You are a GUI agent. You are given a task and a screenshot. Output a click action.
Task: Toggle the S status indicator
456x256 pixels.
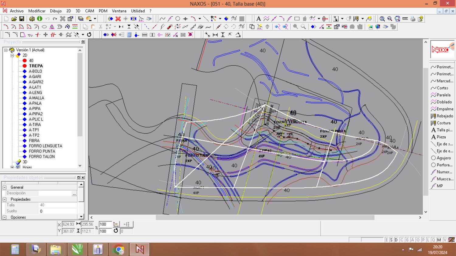click(391, 240)
